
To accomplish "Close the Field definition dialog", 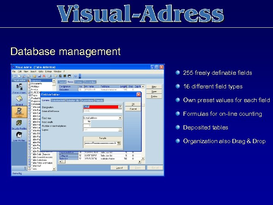I will click(138, 95).
